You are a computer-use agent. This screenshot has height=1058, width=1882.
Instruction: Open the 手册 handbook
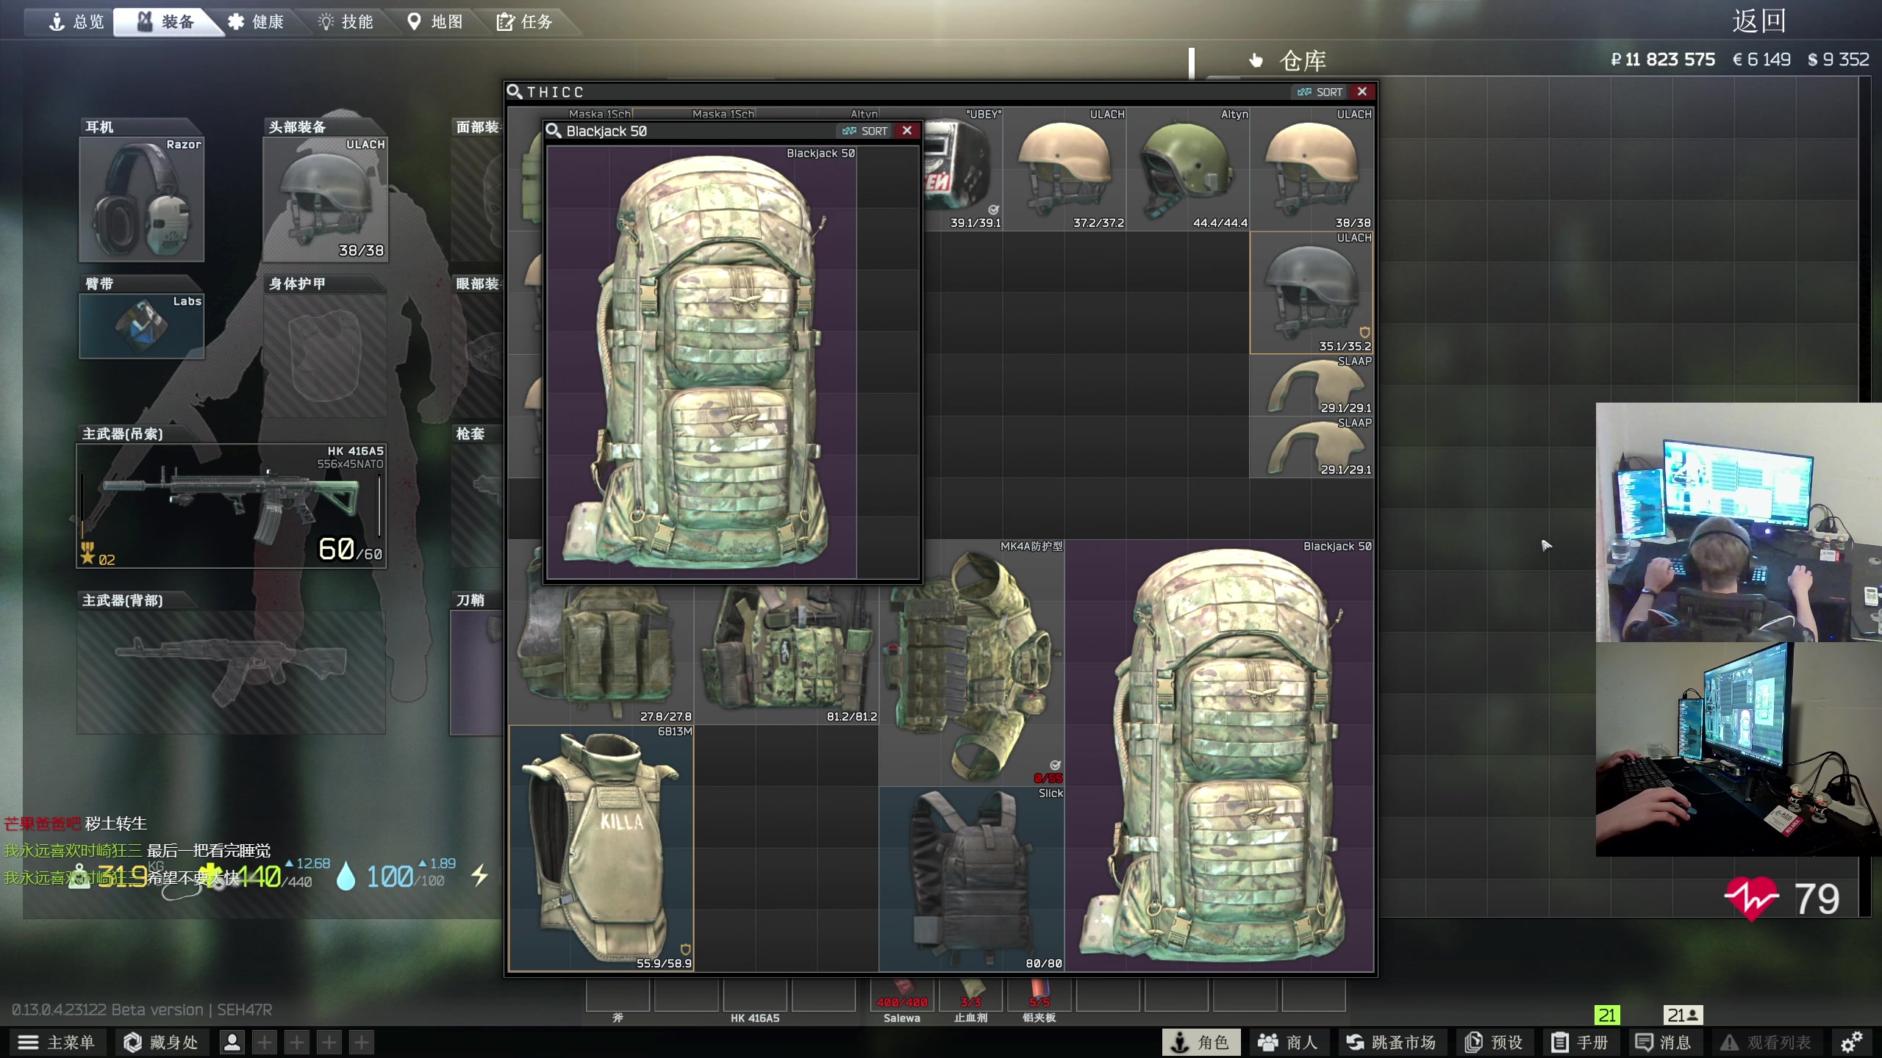pos(1580,1042)
